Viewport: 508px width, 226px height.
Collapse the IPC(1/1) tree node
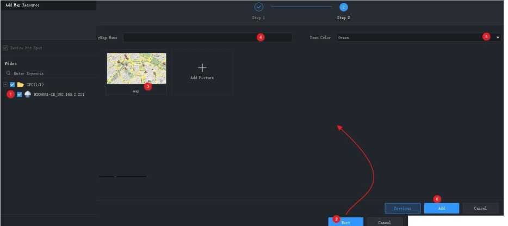coord(5,84)
